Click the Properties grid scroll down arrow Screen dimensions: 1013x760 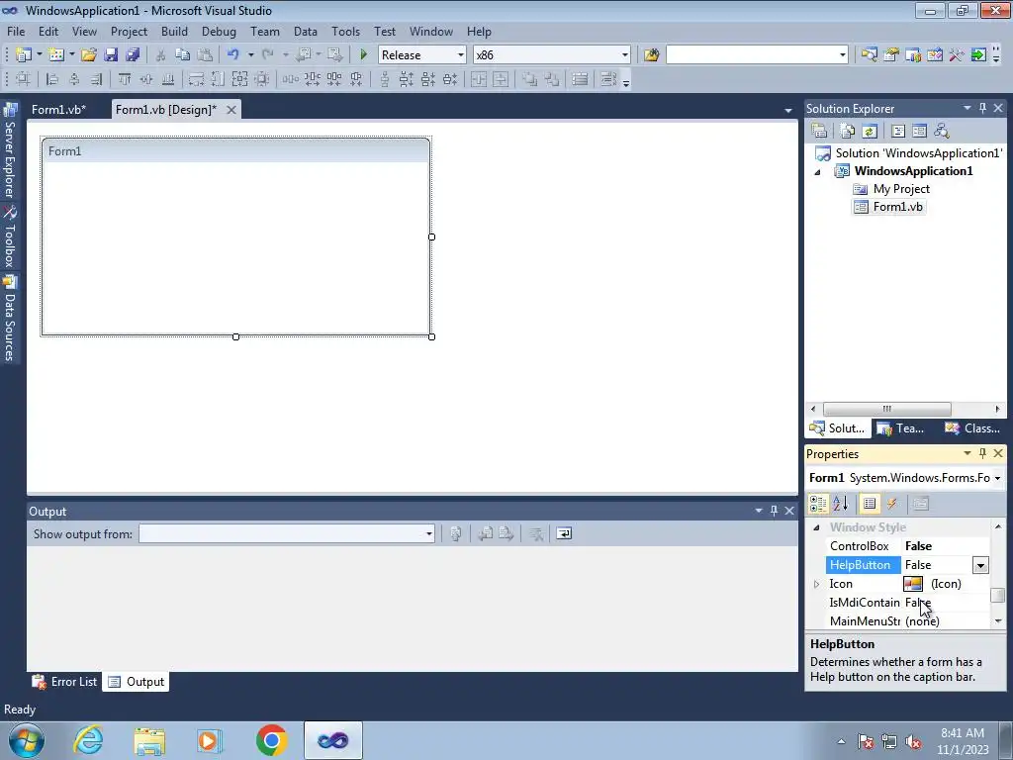(x=997, y=621)
